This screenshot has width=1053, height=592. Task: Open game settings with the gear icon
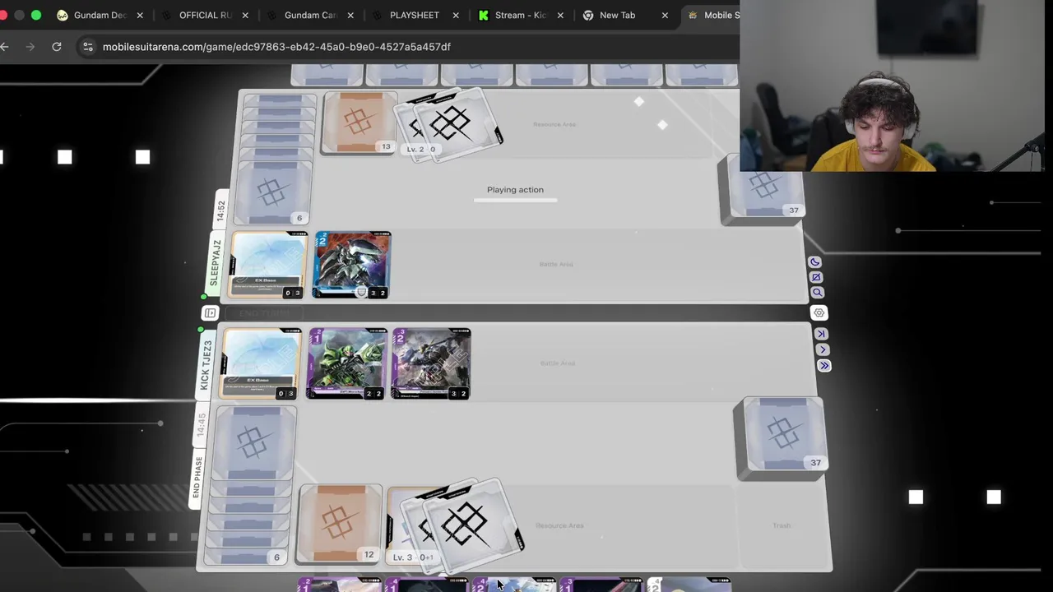pyautogui.click(x=819, y=312)
